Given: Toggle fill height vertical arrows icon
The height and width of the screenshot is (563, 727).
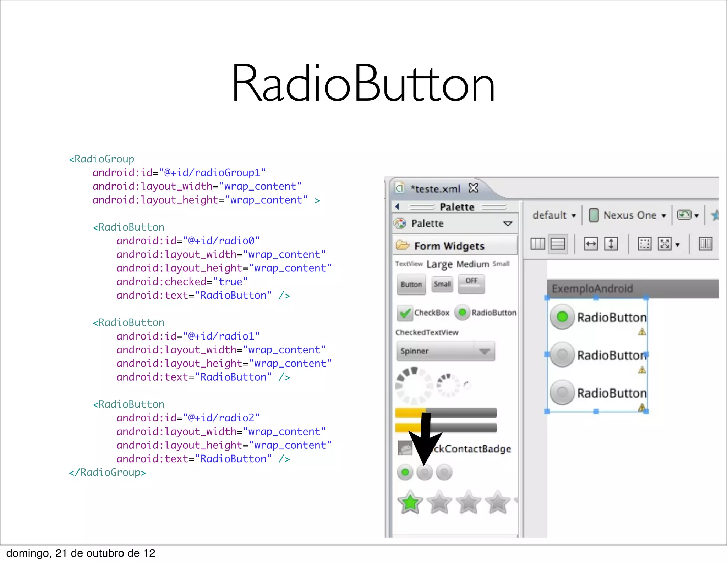Looking at the screenshot, I should [x=611, y=244].
